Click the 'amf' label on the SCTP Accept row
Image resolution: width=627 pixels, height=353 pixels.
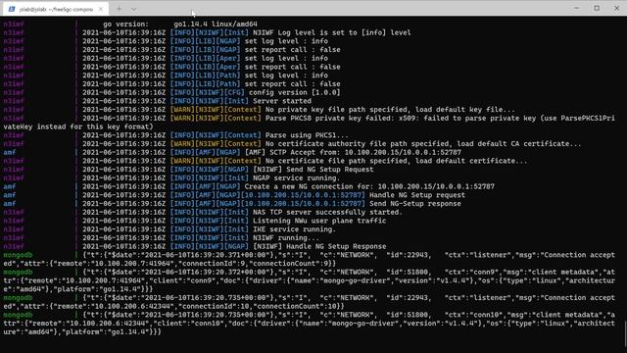pos(10,153)
